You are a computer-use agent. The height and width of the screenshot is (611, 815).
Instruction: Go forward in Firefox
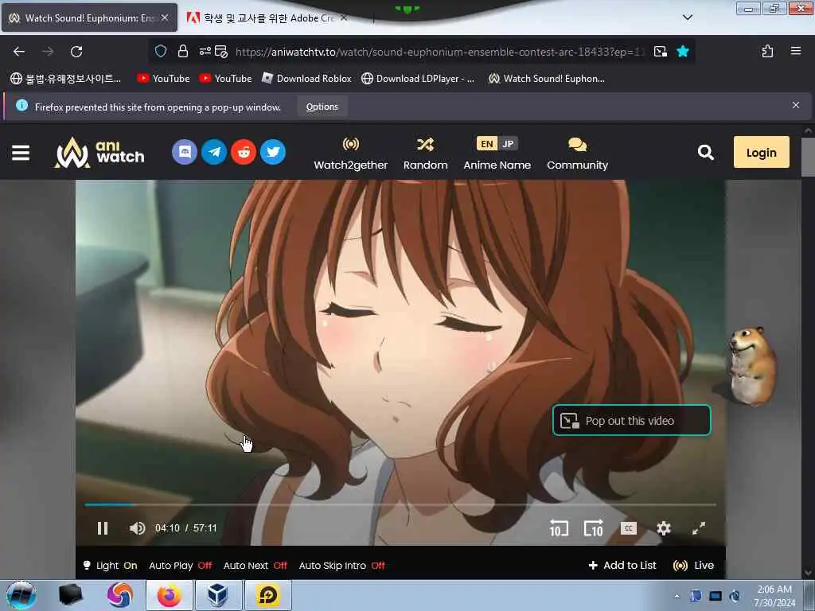48,52
